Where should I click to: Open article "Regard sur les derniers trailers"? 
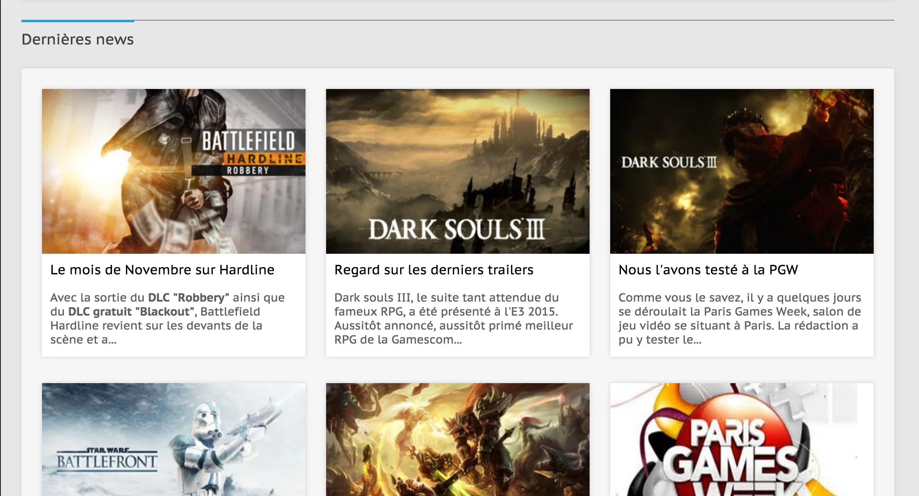point(434,269)
